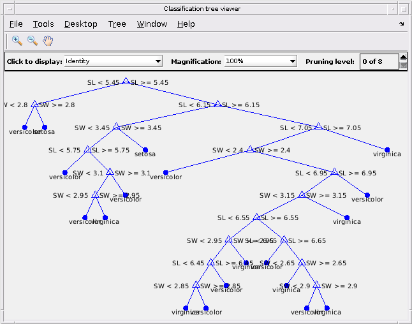Click the virginica leaf under SL >= 7.05
This screenshot has height=324, width=412.
coord(387,150)
